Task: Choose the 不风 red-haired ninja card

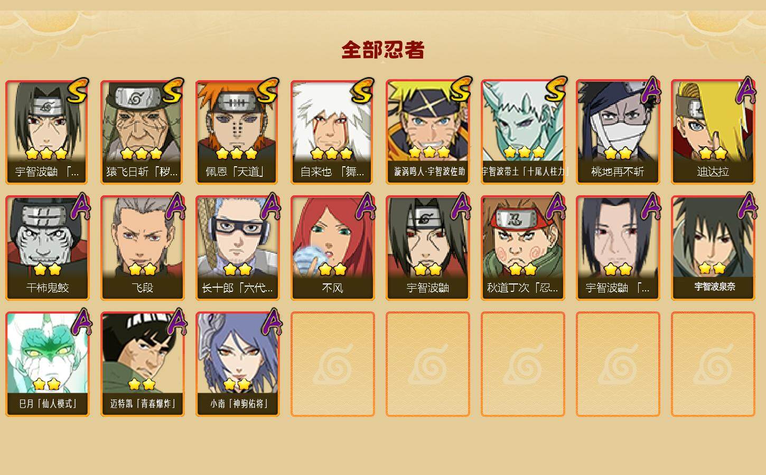Action: (332, 248)
